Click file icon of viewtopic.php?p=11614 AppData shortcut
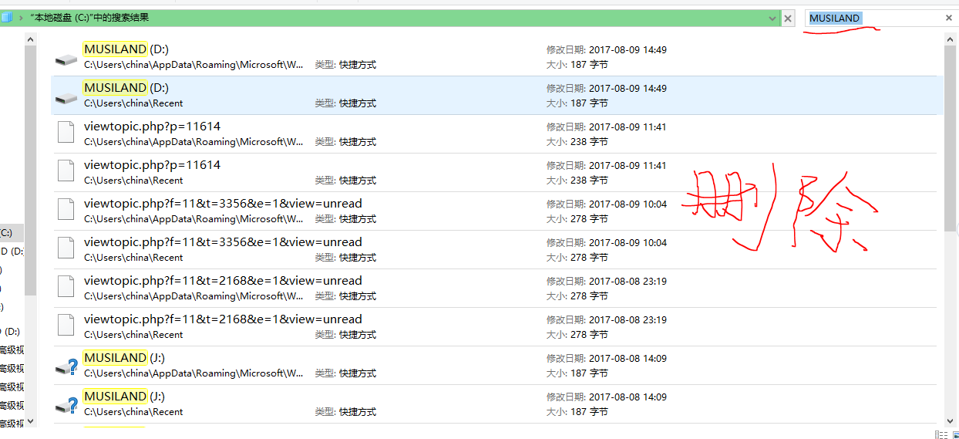 pyautogui.click(x=67, y=134)
